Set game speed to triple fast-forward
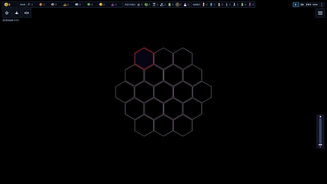The height and width of the screenshot is (184, 327). click(x=308, y=5)
